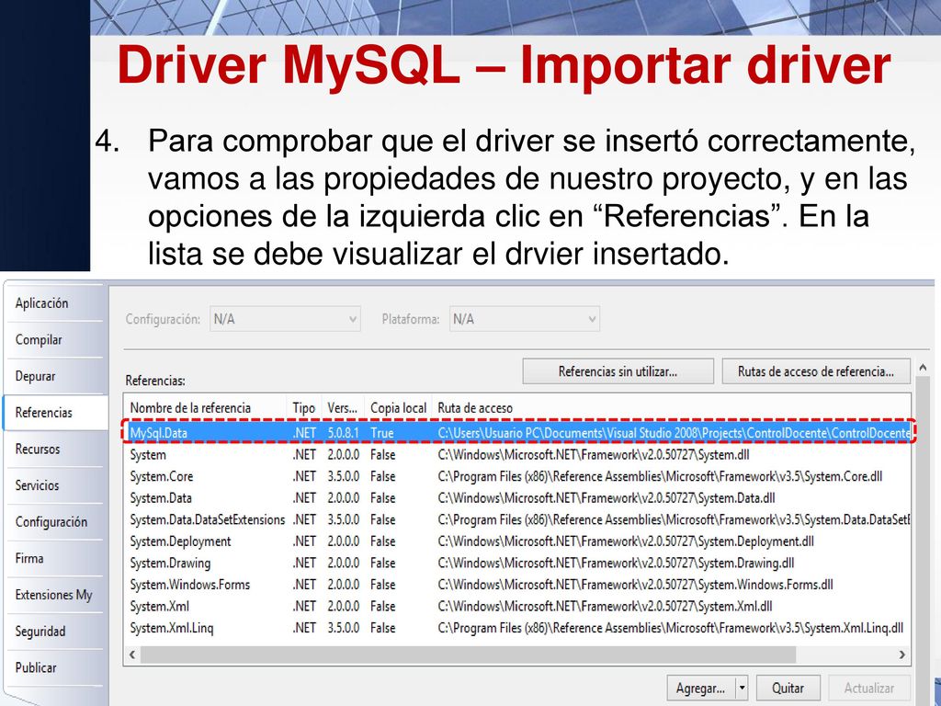Click version 5.0.8.1 of MySql.Data
The width and height of the screenshot is (941, 706).
pyautogui.click(x=344, y=433)
